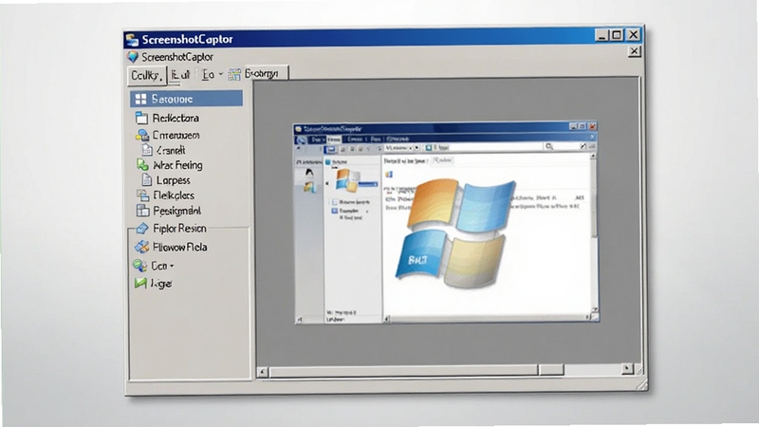Screen dimensions: 759x427
Task: Click the horizontal scrollbar thumb below the preview
Action: click(x=551, y=370)
